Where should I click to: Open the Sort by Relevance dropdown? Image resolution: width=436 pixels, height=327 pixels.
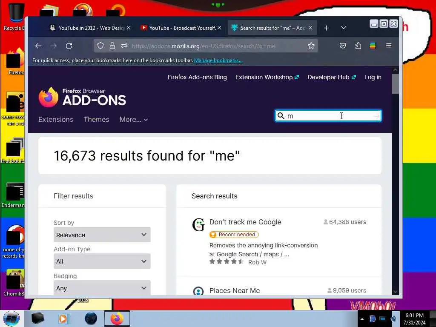click(x=102, y=235)
